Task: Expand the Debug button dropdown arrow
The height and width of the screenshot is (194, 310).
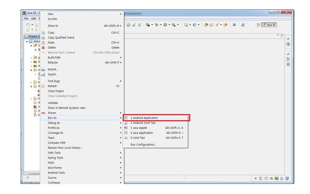Action: point(161,25)
